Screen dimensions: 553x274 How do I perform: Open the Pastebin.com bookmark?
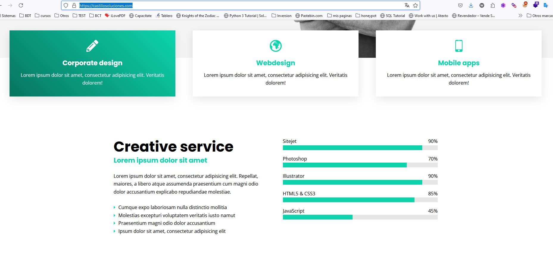(x=309, y=15)
